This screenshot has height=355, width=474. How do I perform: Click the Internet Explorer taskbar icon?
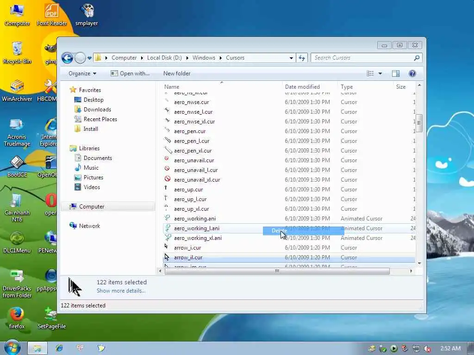[x=59, y=348]
